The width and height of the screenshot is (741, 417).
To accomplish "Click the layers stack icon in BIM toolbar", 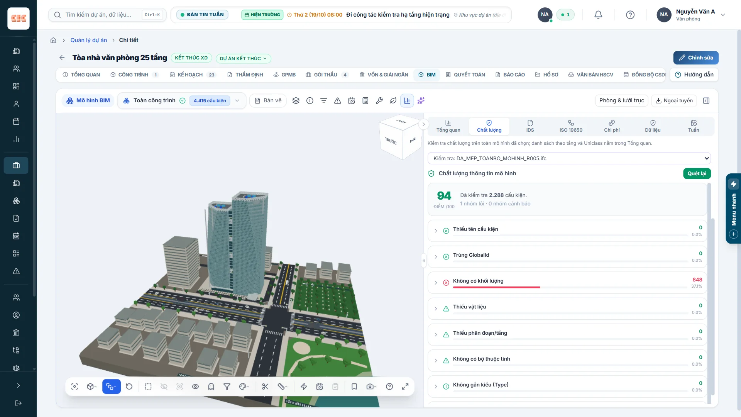I will click(296, 101).
